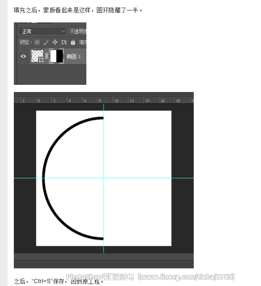
Task: Click the lock transparent pixels checkerboard icon
Action: tap(37, 42)
